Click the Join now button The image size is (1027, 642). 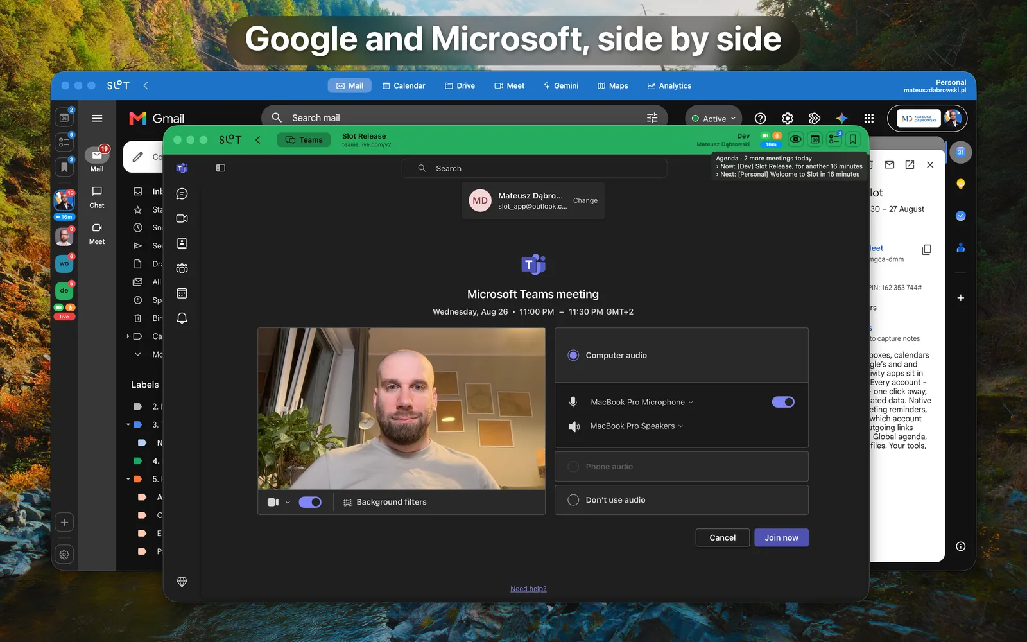tap(781, 537)
